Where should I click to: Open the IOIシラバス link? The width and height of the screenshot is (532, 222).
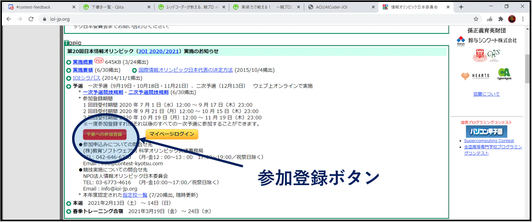point(87,78)
